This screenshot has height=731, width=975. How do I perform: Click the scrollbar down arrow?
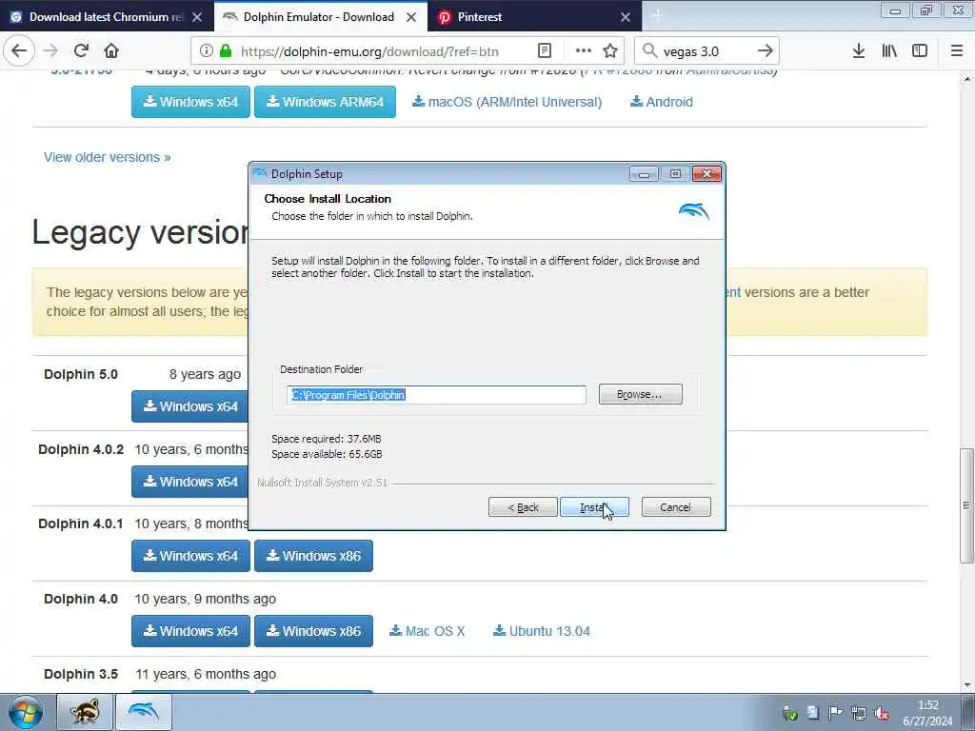click(x=966, y=685)
